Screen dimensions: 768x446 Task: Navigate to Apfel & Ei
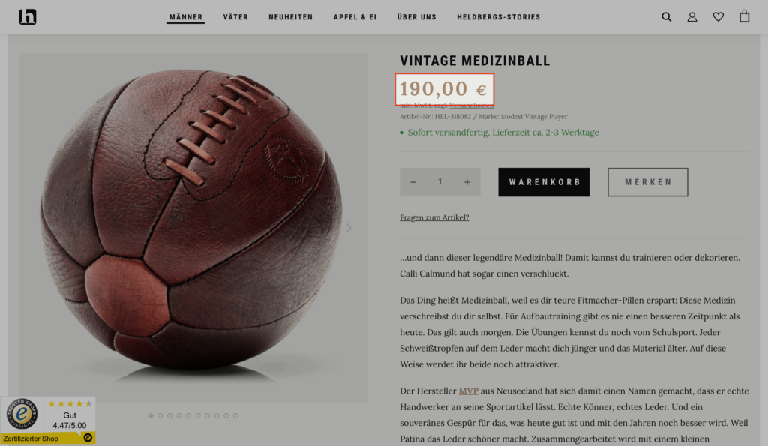pyautogui.click(x=355, y=17)
